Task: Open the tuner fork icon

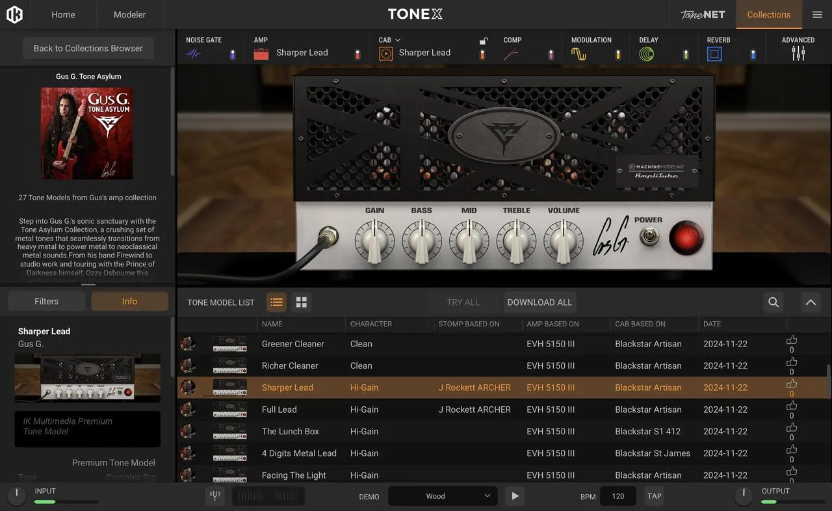Action: [x=215, y=496]
